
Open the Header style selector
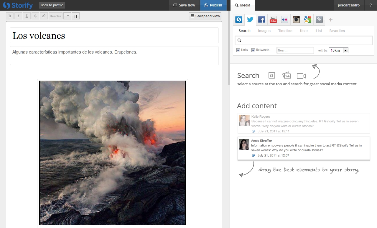click(x=55, y=16)
